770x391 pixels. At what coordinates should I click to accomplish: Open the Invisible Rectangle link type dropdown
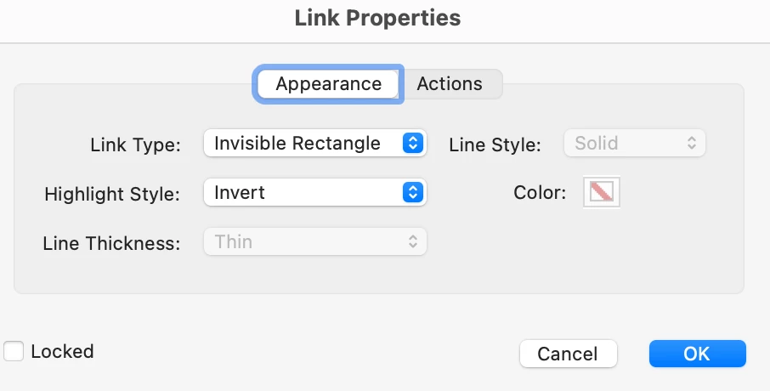(305, 144)
